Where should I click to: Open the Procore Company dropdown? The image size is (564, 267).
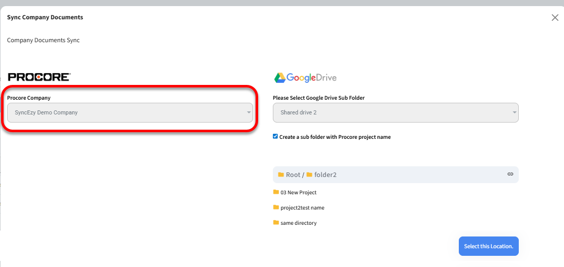click(130, 112)
